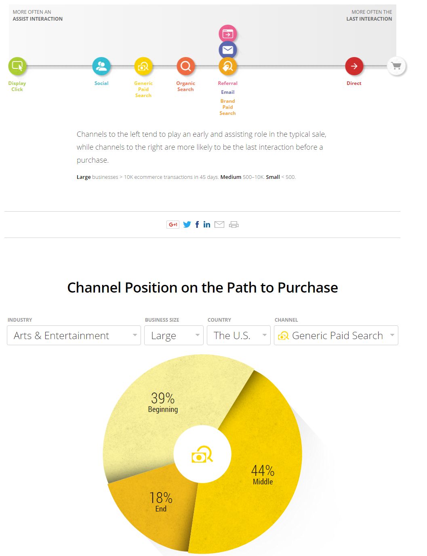The height and width of the screenshot is (556, 427).
Task: Print the page with the printer icon
Action: pyautogui.click(x=234, y=225)
